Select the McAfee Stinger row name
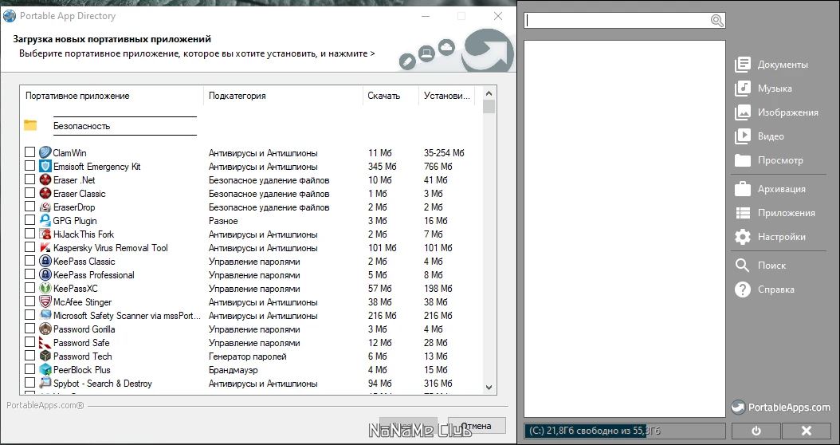 tap(83, 301)
